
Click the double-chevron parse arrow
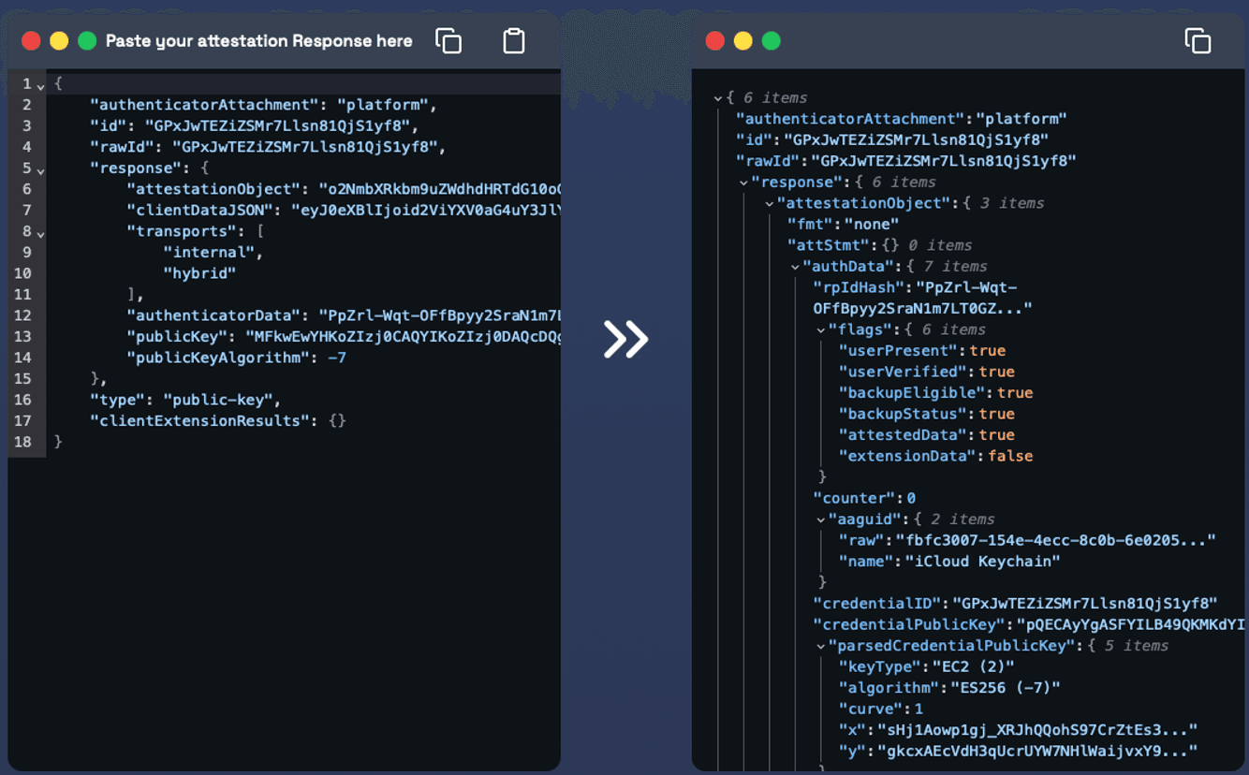pyautogui.click(x=625, y=339)
